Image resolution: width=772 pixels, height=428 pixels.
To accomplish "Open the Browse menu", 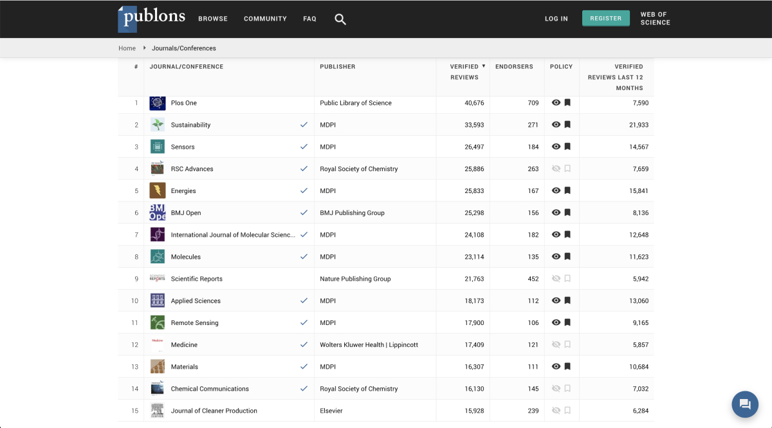I will coord(213,19).
